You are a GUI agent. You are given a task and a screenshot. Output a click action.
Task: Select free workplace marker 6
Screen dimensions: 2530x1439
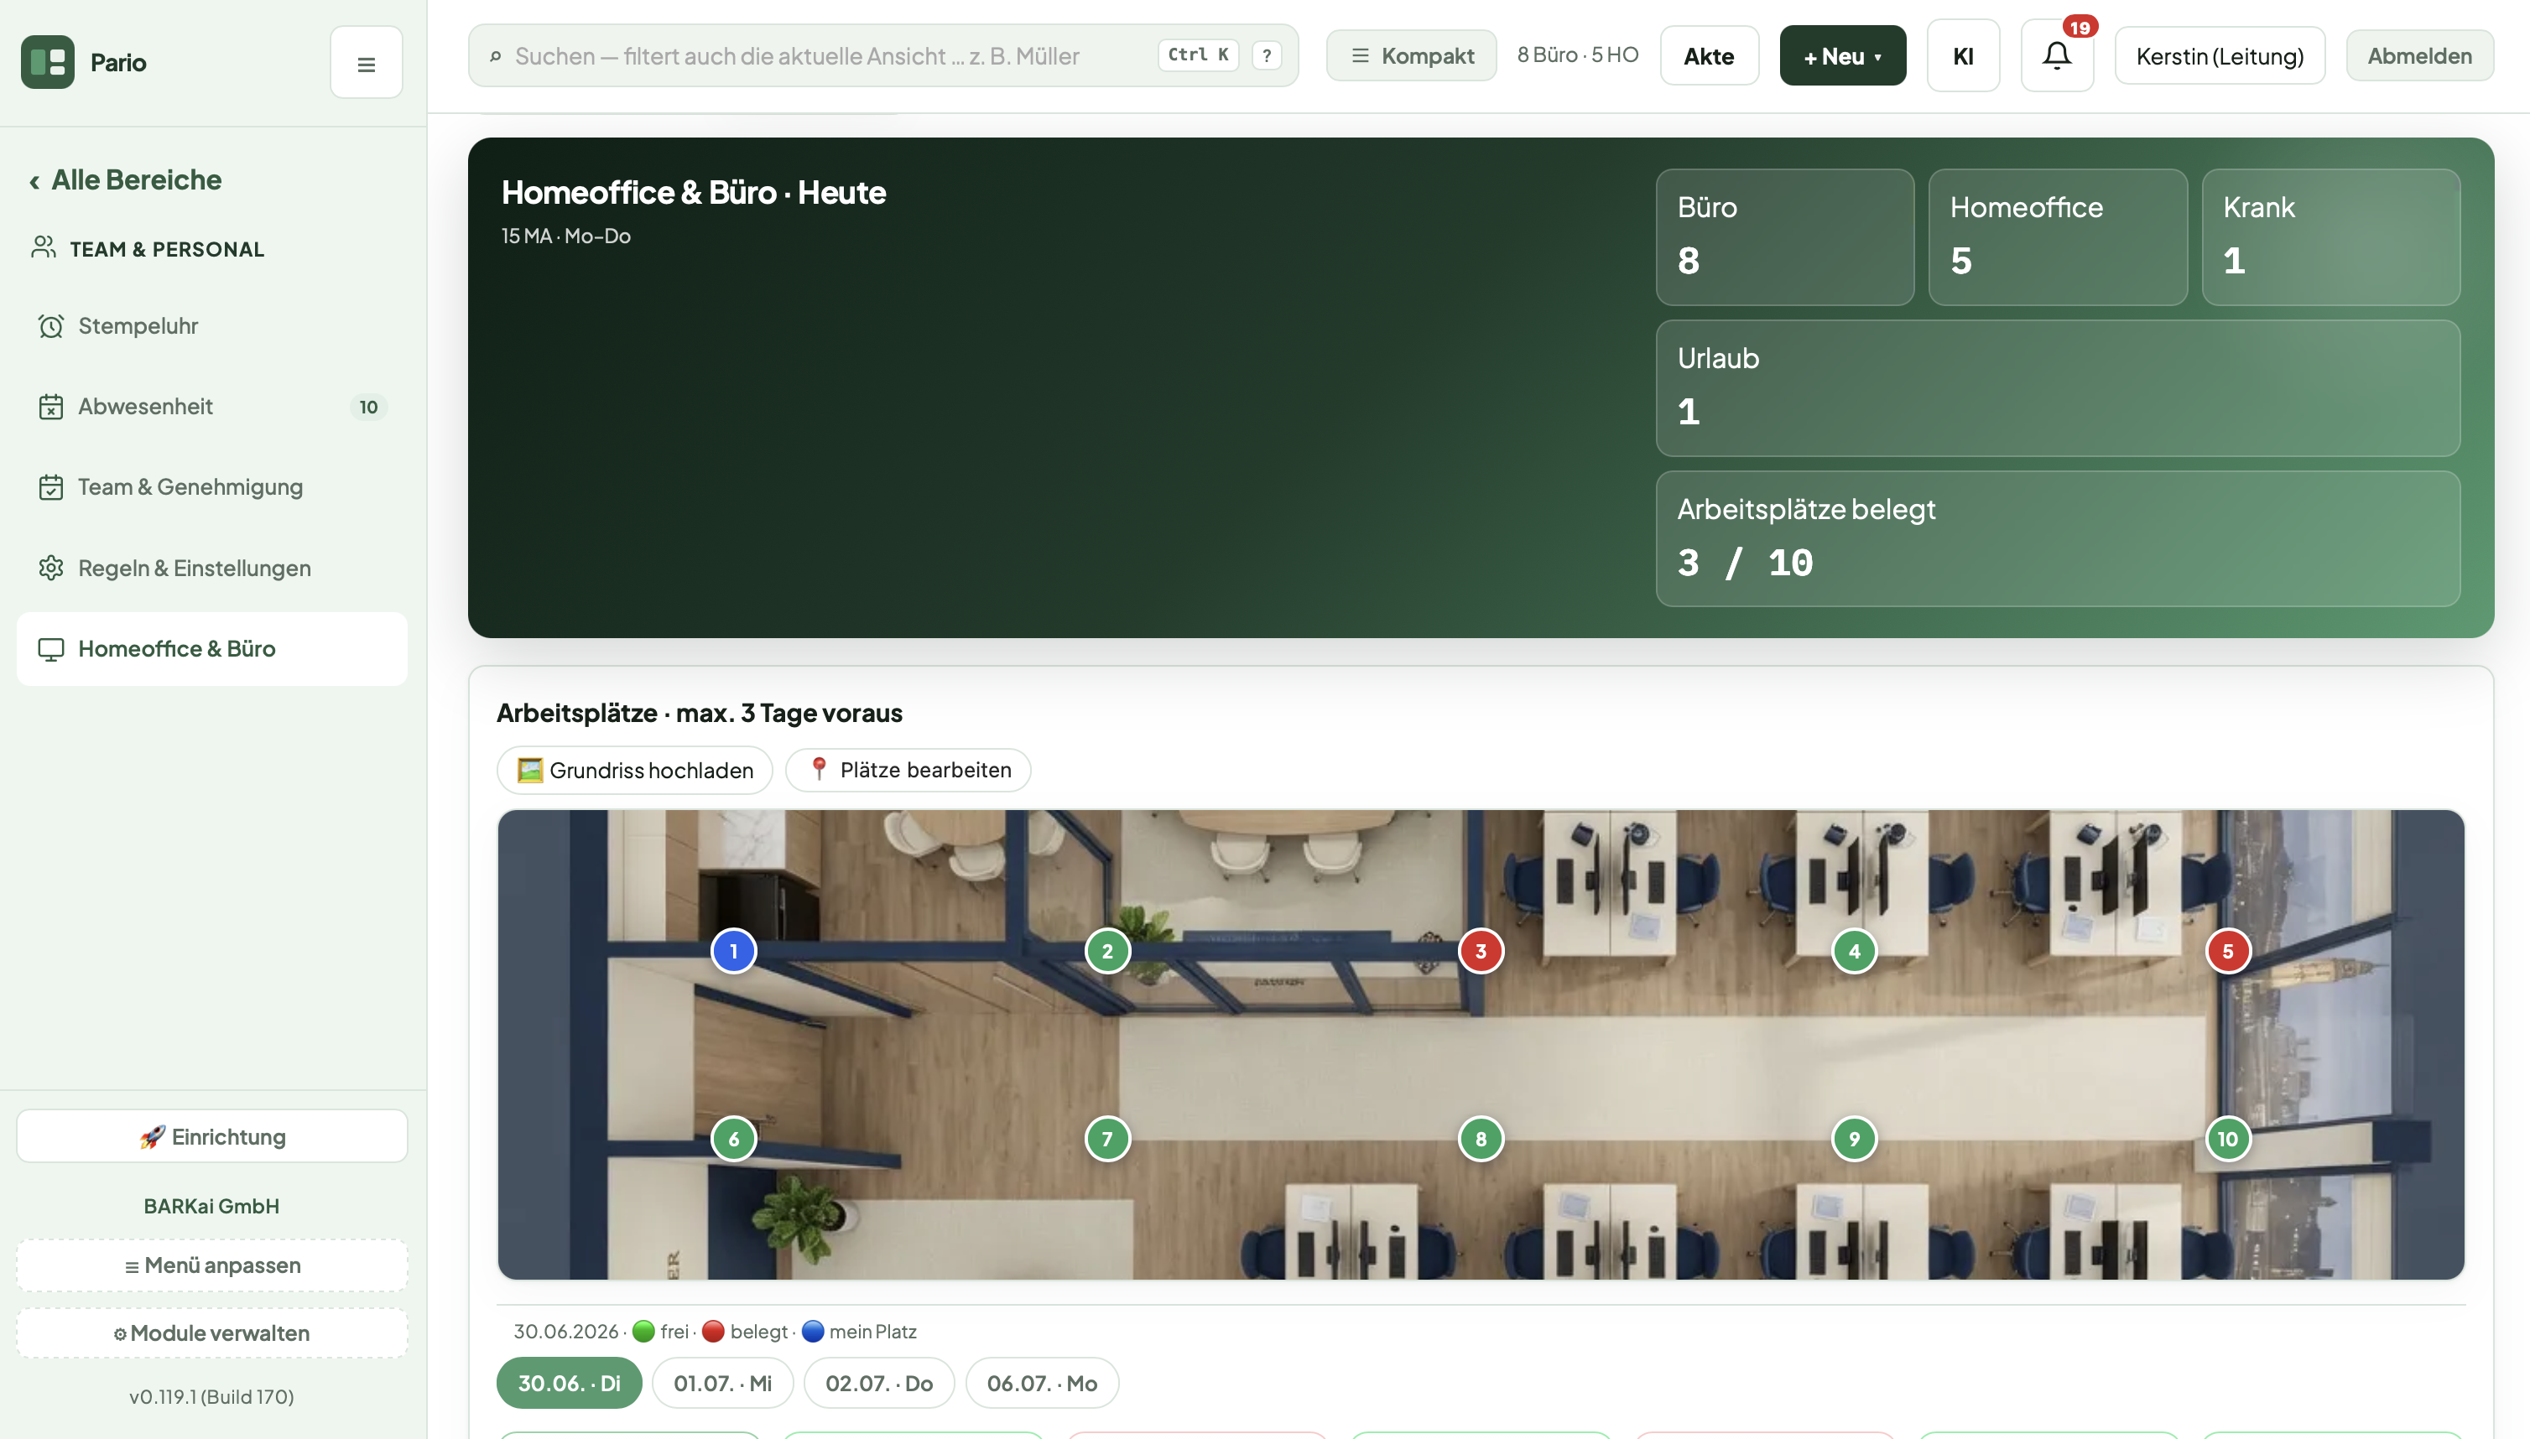tap(734, 1139)
